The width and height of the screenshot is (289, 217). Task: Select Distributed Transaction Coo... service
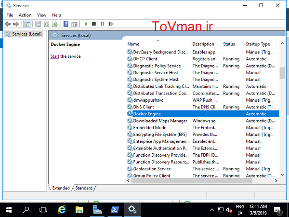[x=161, y=93]
